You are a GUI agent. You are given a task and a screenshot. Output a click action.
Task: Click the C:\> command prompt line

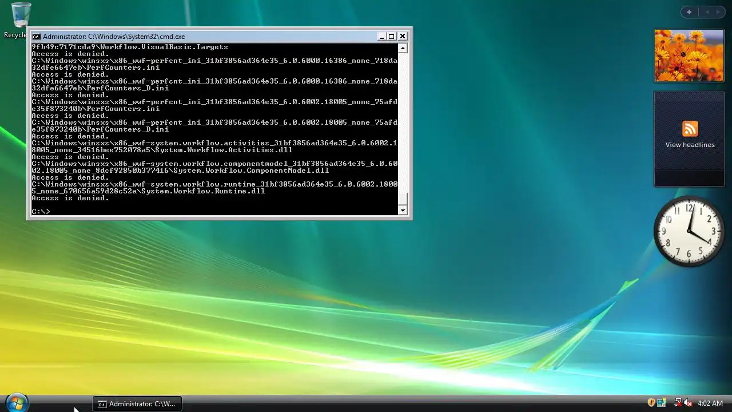pos(41,212)
